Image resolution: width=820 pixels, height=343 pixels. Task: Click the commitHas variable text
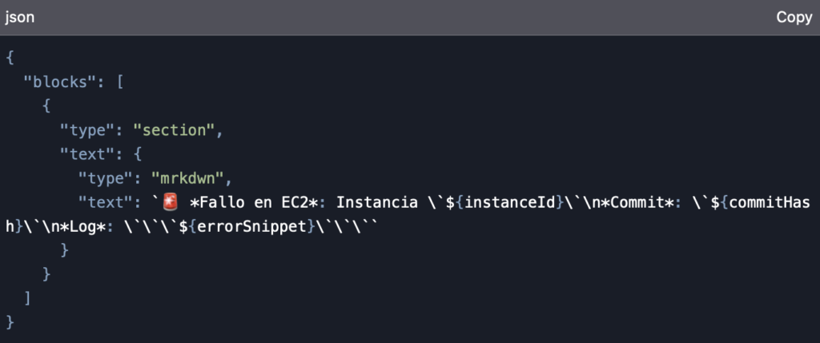(770, 202)
